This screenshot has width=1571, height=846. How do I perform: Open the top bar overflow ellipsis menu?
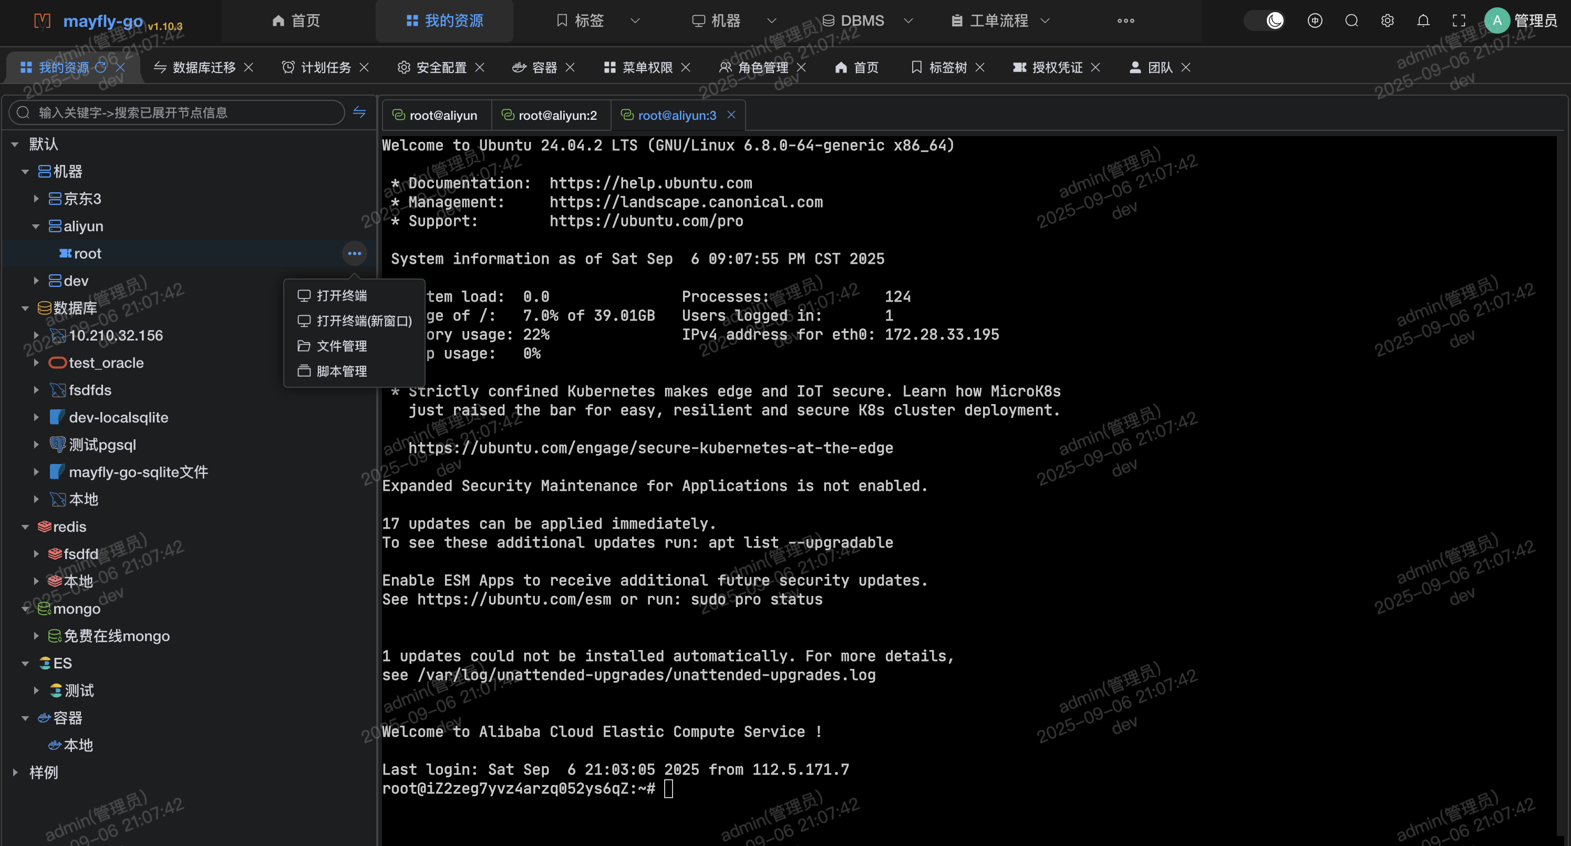(x=1126, y=20)
